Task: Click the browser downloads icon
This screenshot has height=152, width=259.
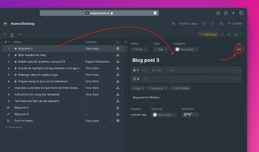Action: click(x=218, y=13)
